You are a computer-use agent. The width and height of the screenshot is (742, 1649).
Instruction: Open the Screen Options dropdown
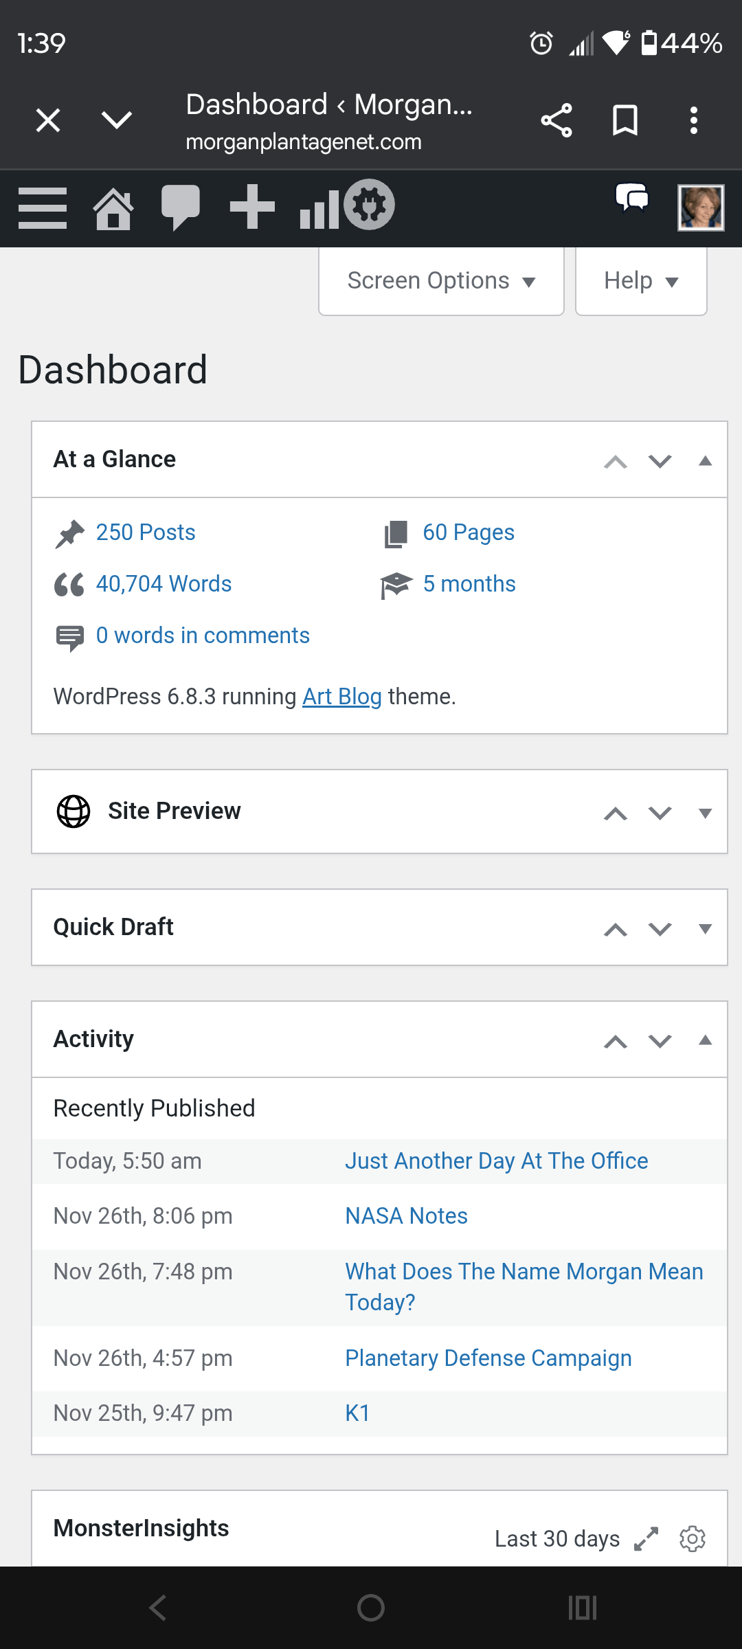pyautogui.click(x=441, y=280)
